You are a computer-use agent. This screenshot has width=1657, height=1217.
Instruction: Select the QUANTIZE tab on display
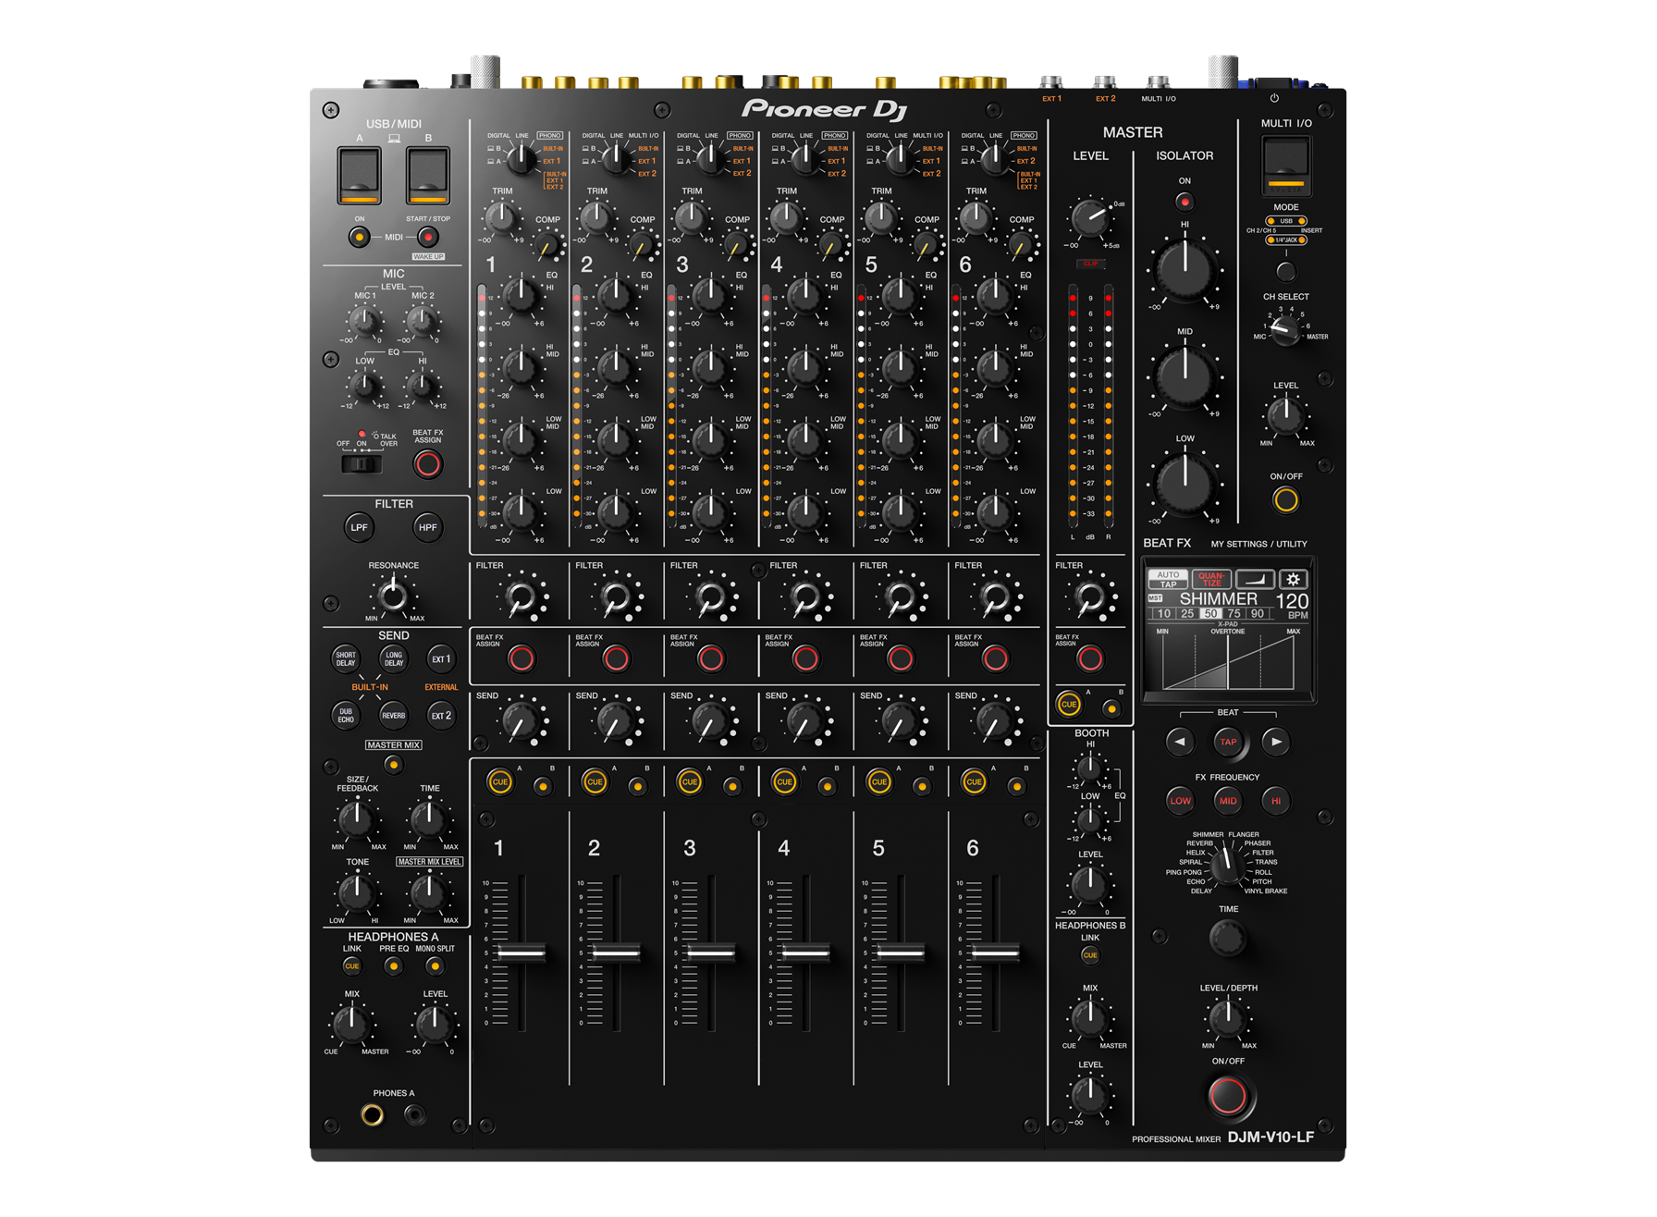tap(1210, 579)
